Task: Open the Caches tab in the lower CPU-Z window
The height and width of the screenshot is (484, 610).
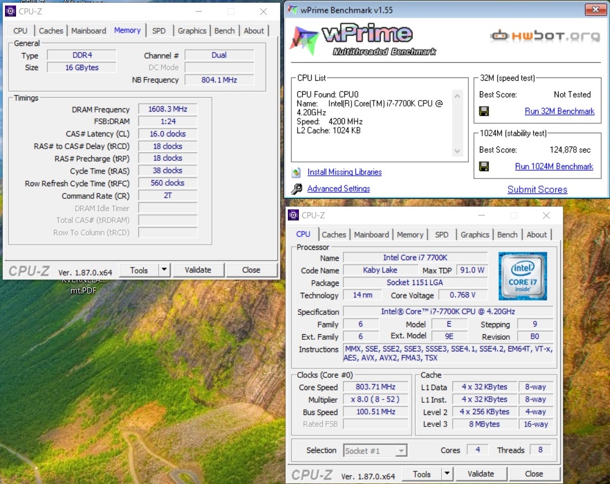Action: (x=334, y=235)
